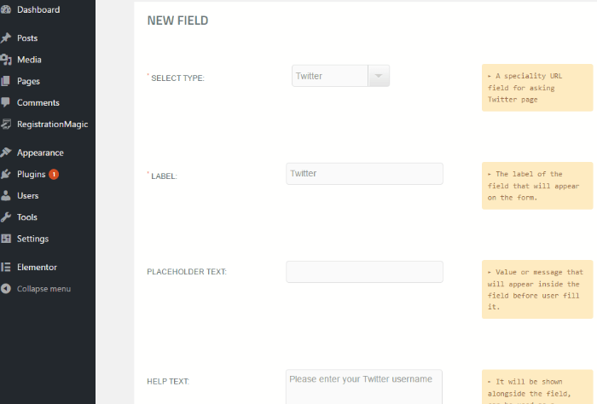
Task: Click the Twitter field type combo box
Action: [330, 76]
